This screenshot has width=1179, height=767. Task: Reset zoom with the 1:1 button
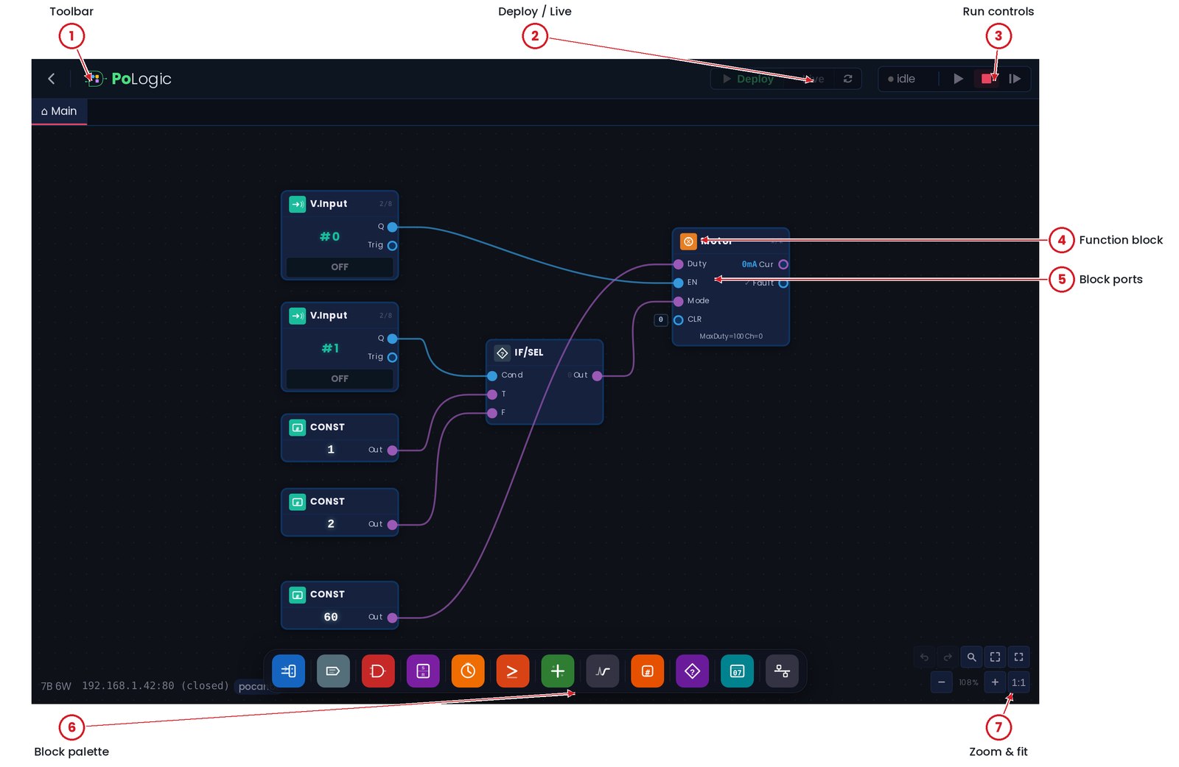1018,682
